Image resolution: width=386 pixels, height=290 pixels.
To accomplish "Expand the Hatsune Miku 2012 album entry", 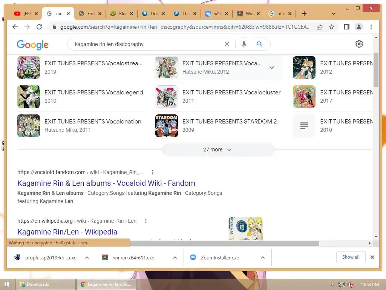I will point(272,68).
